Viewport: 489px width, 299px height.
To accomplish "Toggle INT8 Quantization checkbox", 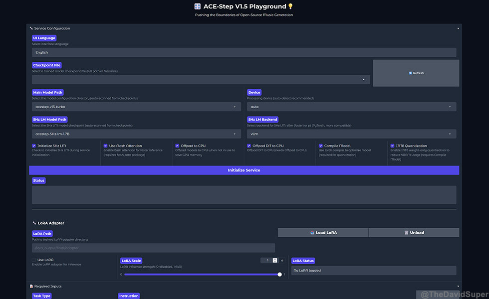I will click(x=393, y=146).
